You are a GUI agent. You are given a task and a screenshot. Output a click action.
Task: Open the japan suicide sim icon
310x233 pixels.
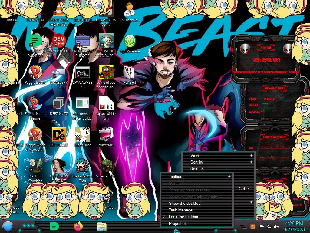[106, 108]
